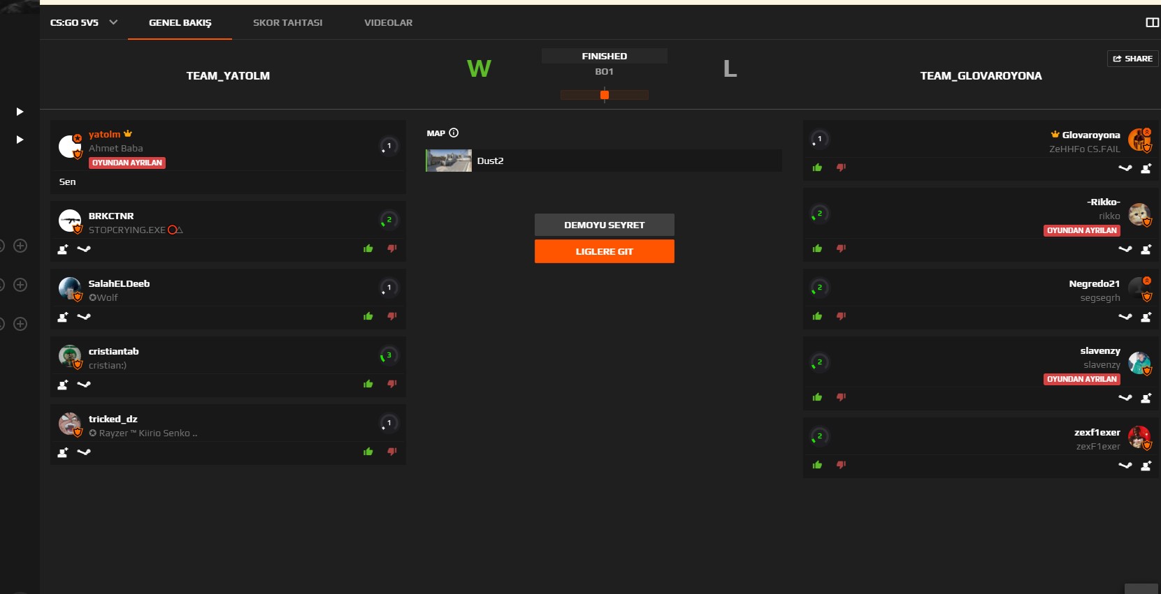Open zexf1exer's Steam profile icon
This screenshot has height=594, width=1161.
[x=1125, y=466]
